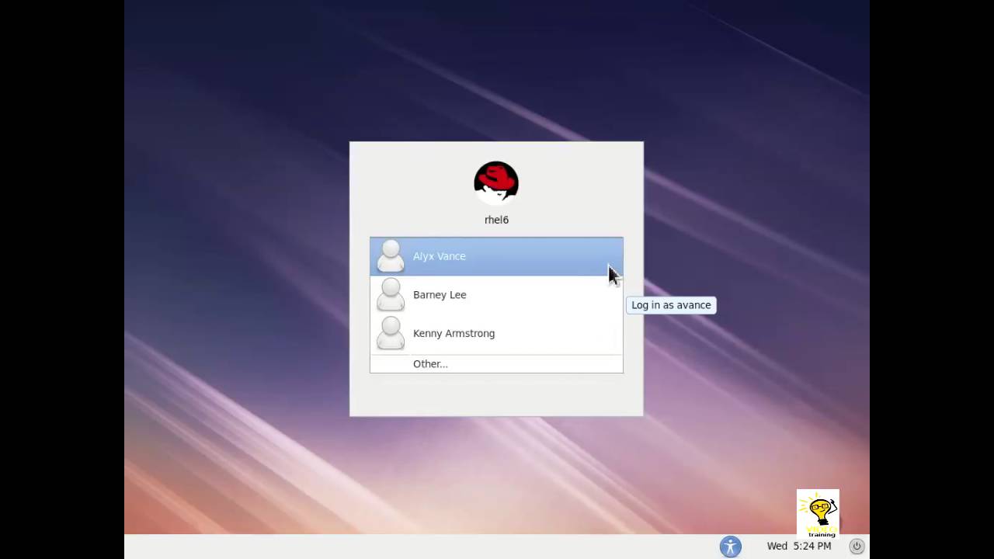Viewport: 994px width, 559px height.
Task: Click Barney Lee's avatar icon
Action: (391, 295)
